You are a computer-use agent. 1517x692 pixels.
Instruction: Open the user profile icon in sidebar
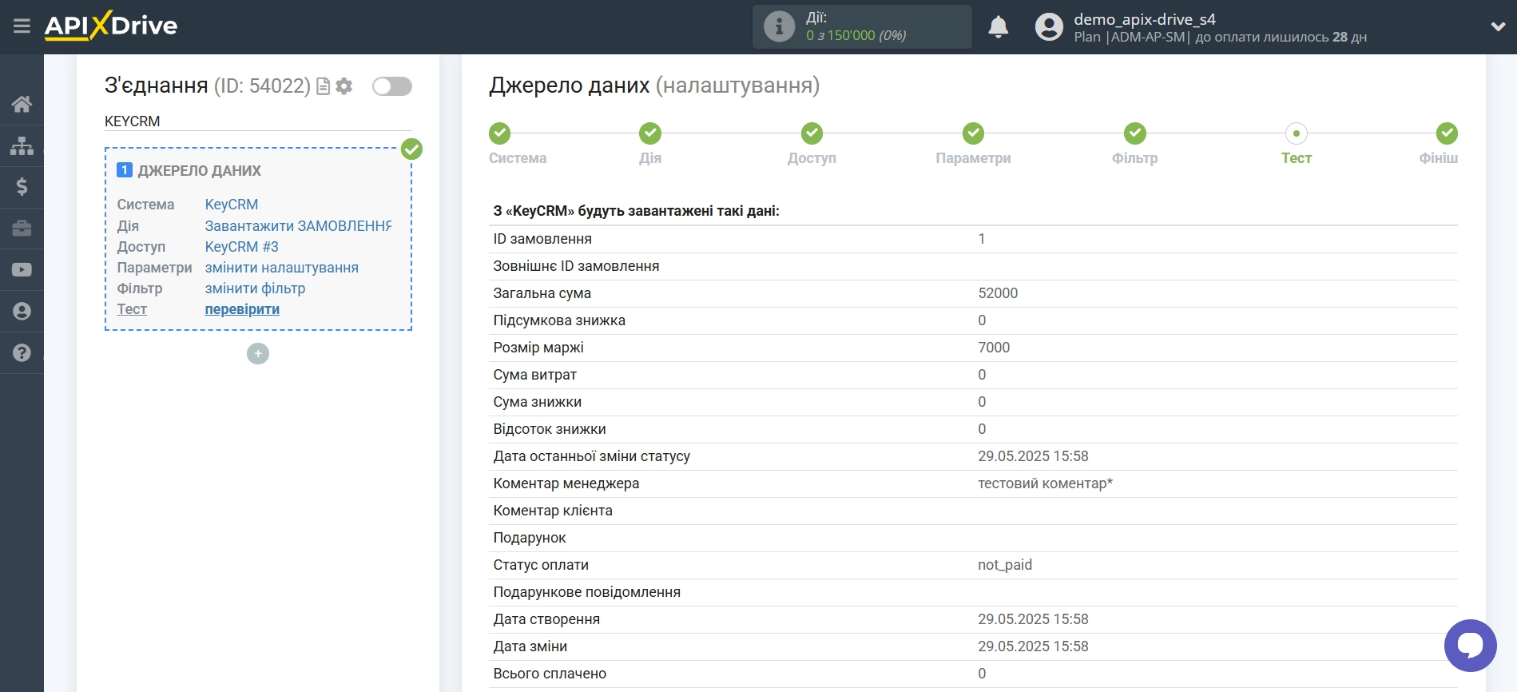pos(22,312)
